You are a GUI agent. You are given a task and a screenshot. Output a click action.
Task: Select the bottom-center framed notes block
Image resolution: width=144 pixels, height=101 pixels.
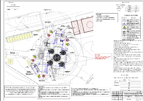click(x=53, y=92)
